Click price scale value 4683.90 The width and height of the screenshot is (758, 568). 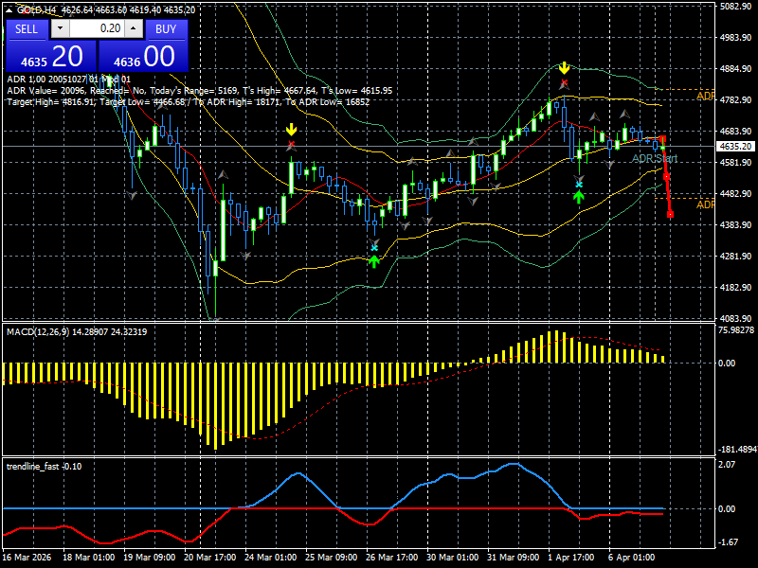tap(735, 132)
